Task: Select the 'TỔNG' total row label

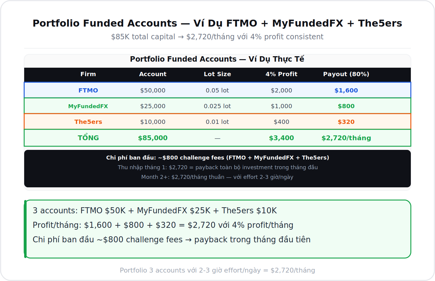Action: click(88, 137)
